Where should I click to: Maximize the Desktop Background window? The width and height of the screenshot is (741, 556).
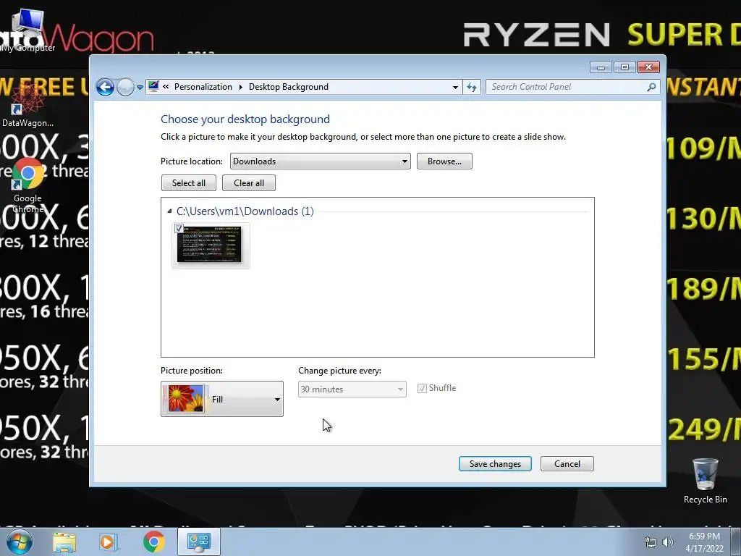[x=624, y=67]
